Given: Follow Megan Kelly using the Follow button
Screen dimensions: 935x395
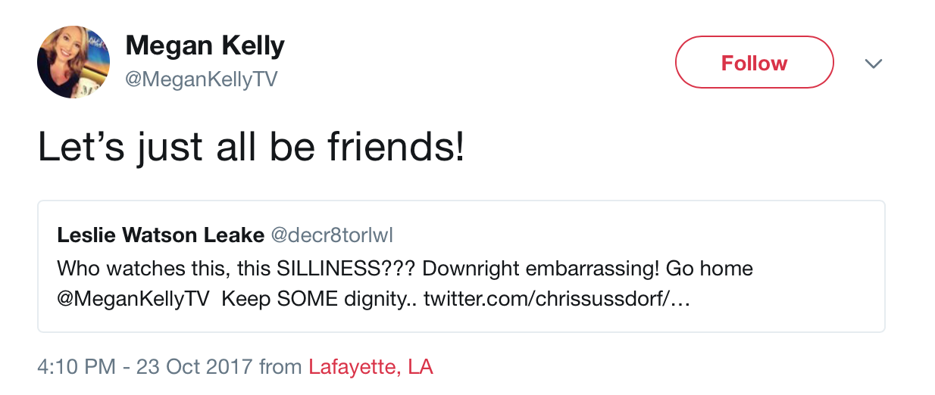Looking at the screenshot, I should coord(754,63).
